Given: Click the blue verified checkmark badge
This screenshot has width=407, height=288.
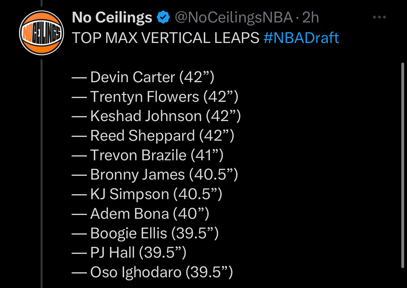Looking at the screenshot, I should 164,18.
